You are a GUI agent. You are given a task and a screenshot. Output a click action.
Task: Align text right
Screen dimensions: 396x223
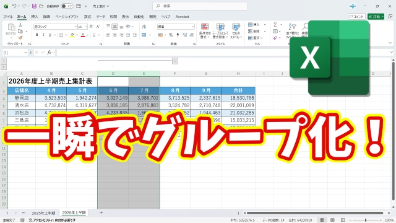[x=121, y=35]
